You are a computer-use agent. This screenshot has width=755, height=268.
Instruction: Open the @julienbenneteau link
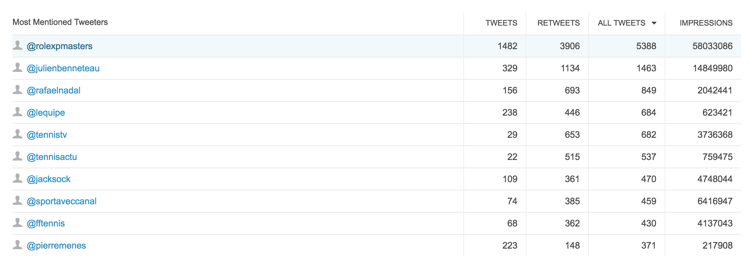click(x=63, y=69)
